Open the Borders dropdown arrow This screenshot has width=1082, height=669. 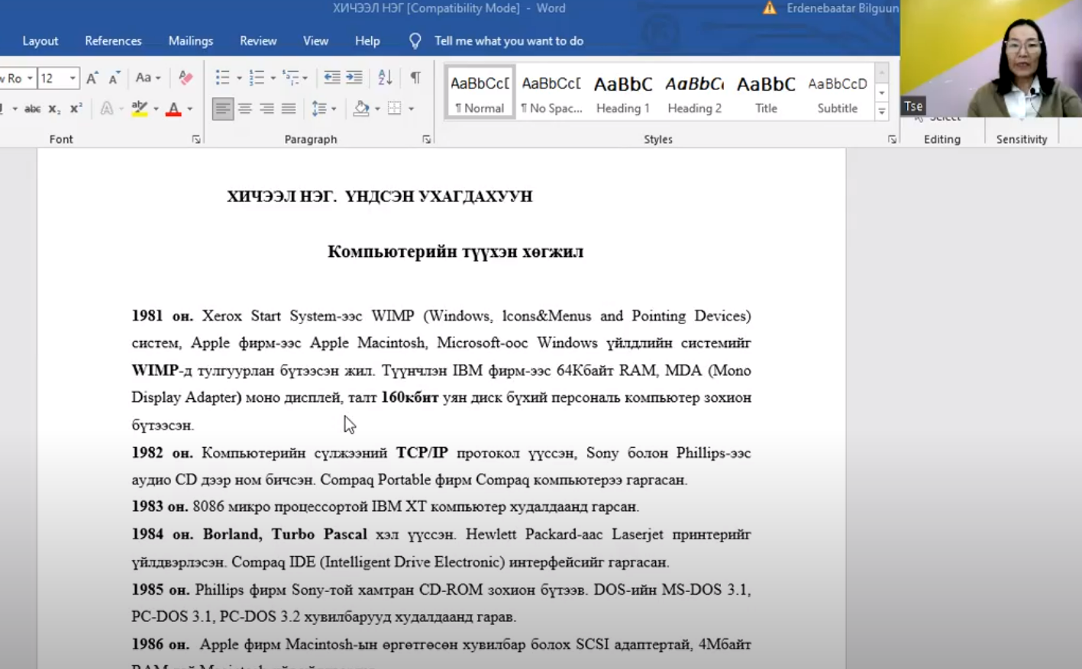coord(411,109)
